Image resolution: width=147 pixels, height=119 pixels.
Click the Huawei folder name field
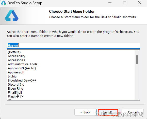coord(74,46)
